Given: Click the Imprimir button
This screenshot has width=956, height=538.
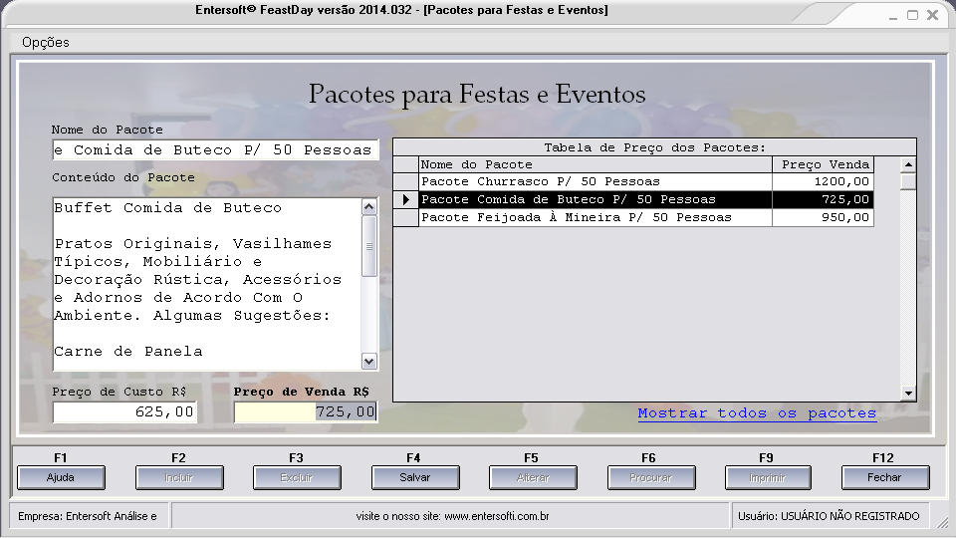Looking at the screenshot, I should (x=768, y=477).
